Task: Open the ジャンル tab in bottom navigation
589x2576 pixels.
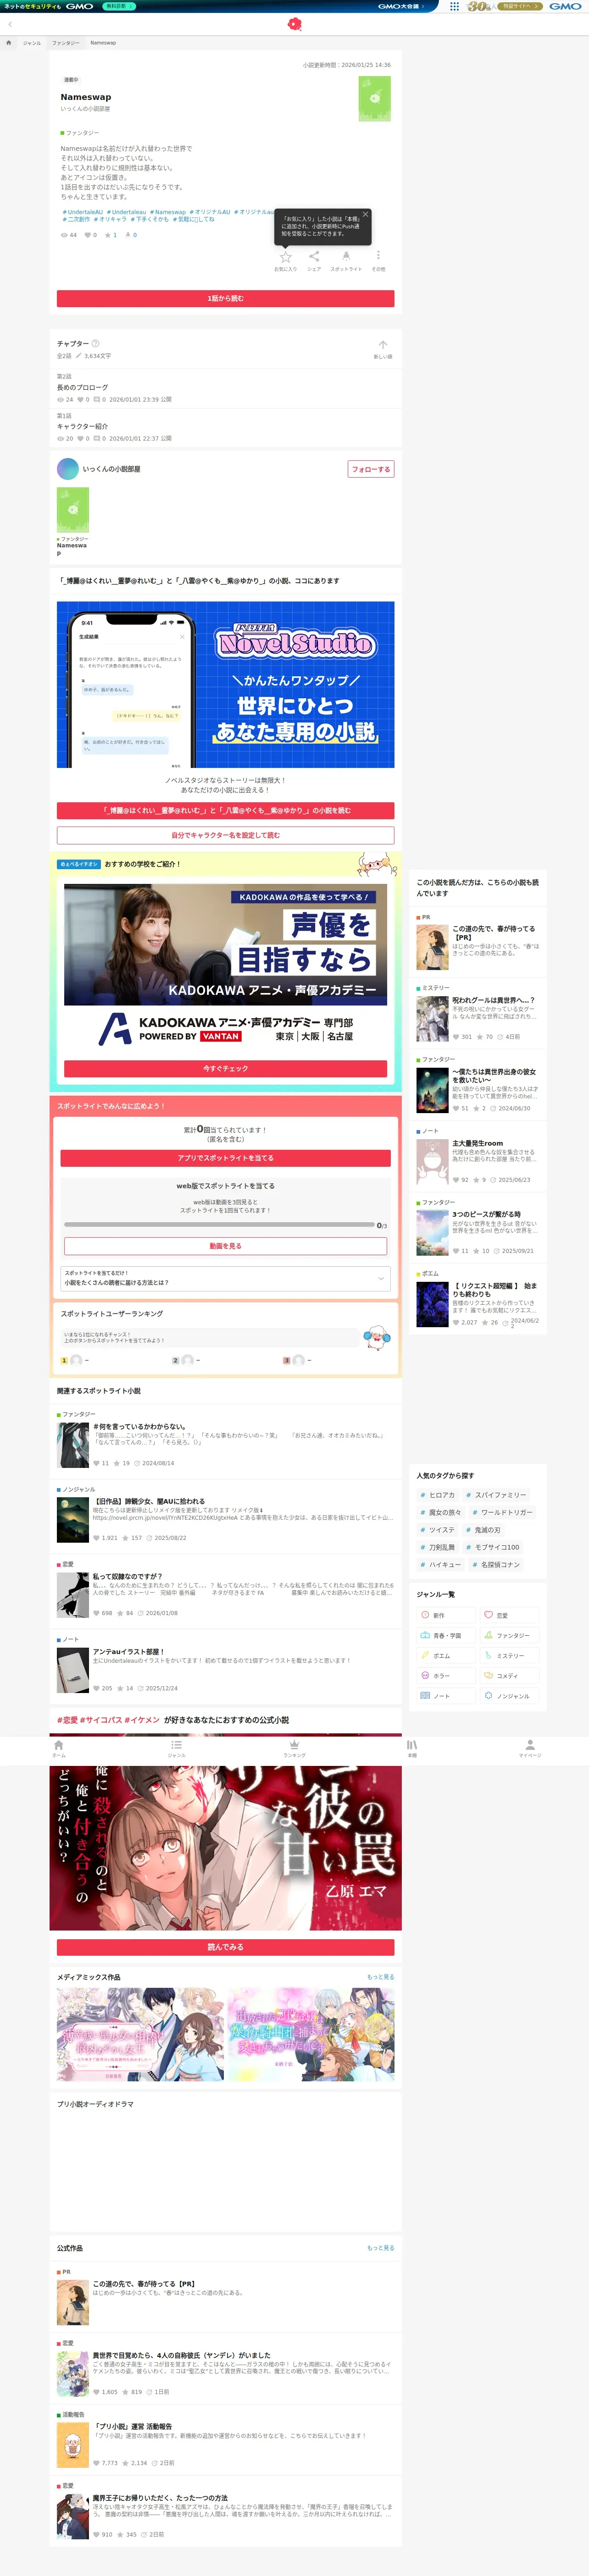Action: click(176, 1748)
